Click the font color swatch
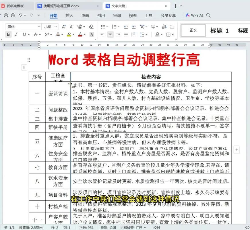Viewport: 250px width, 230px height. pyautogui.click(x=80, y=34)
